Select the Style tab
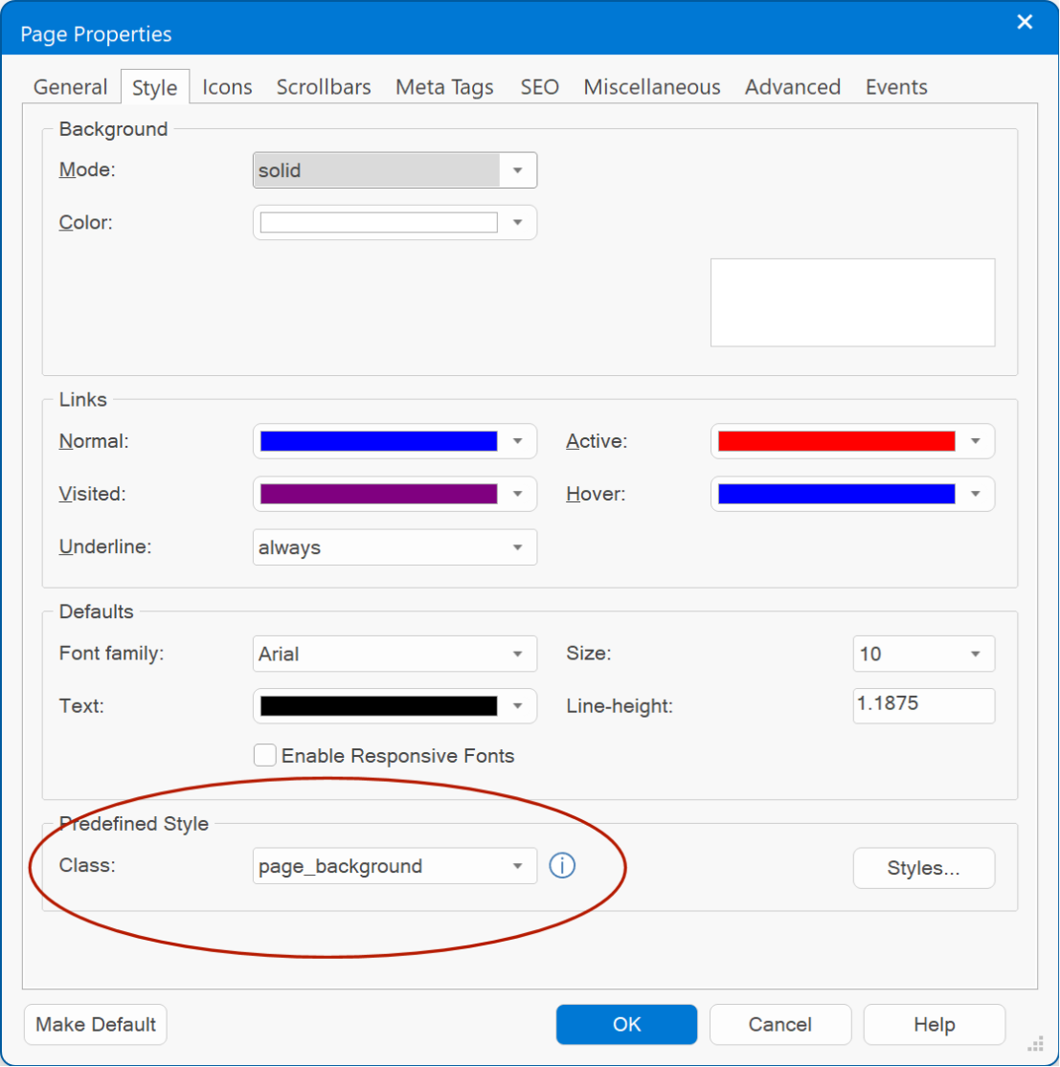The height and width of the screenshot is (1067, 1060). (155, 87)
